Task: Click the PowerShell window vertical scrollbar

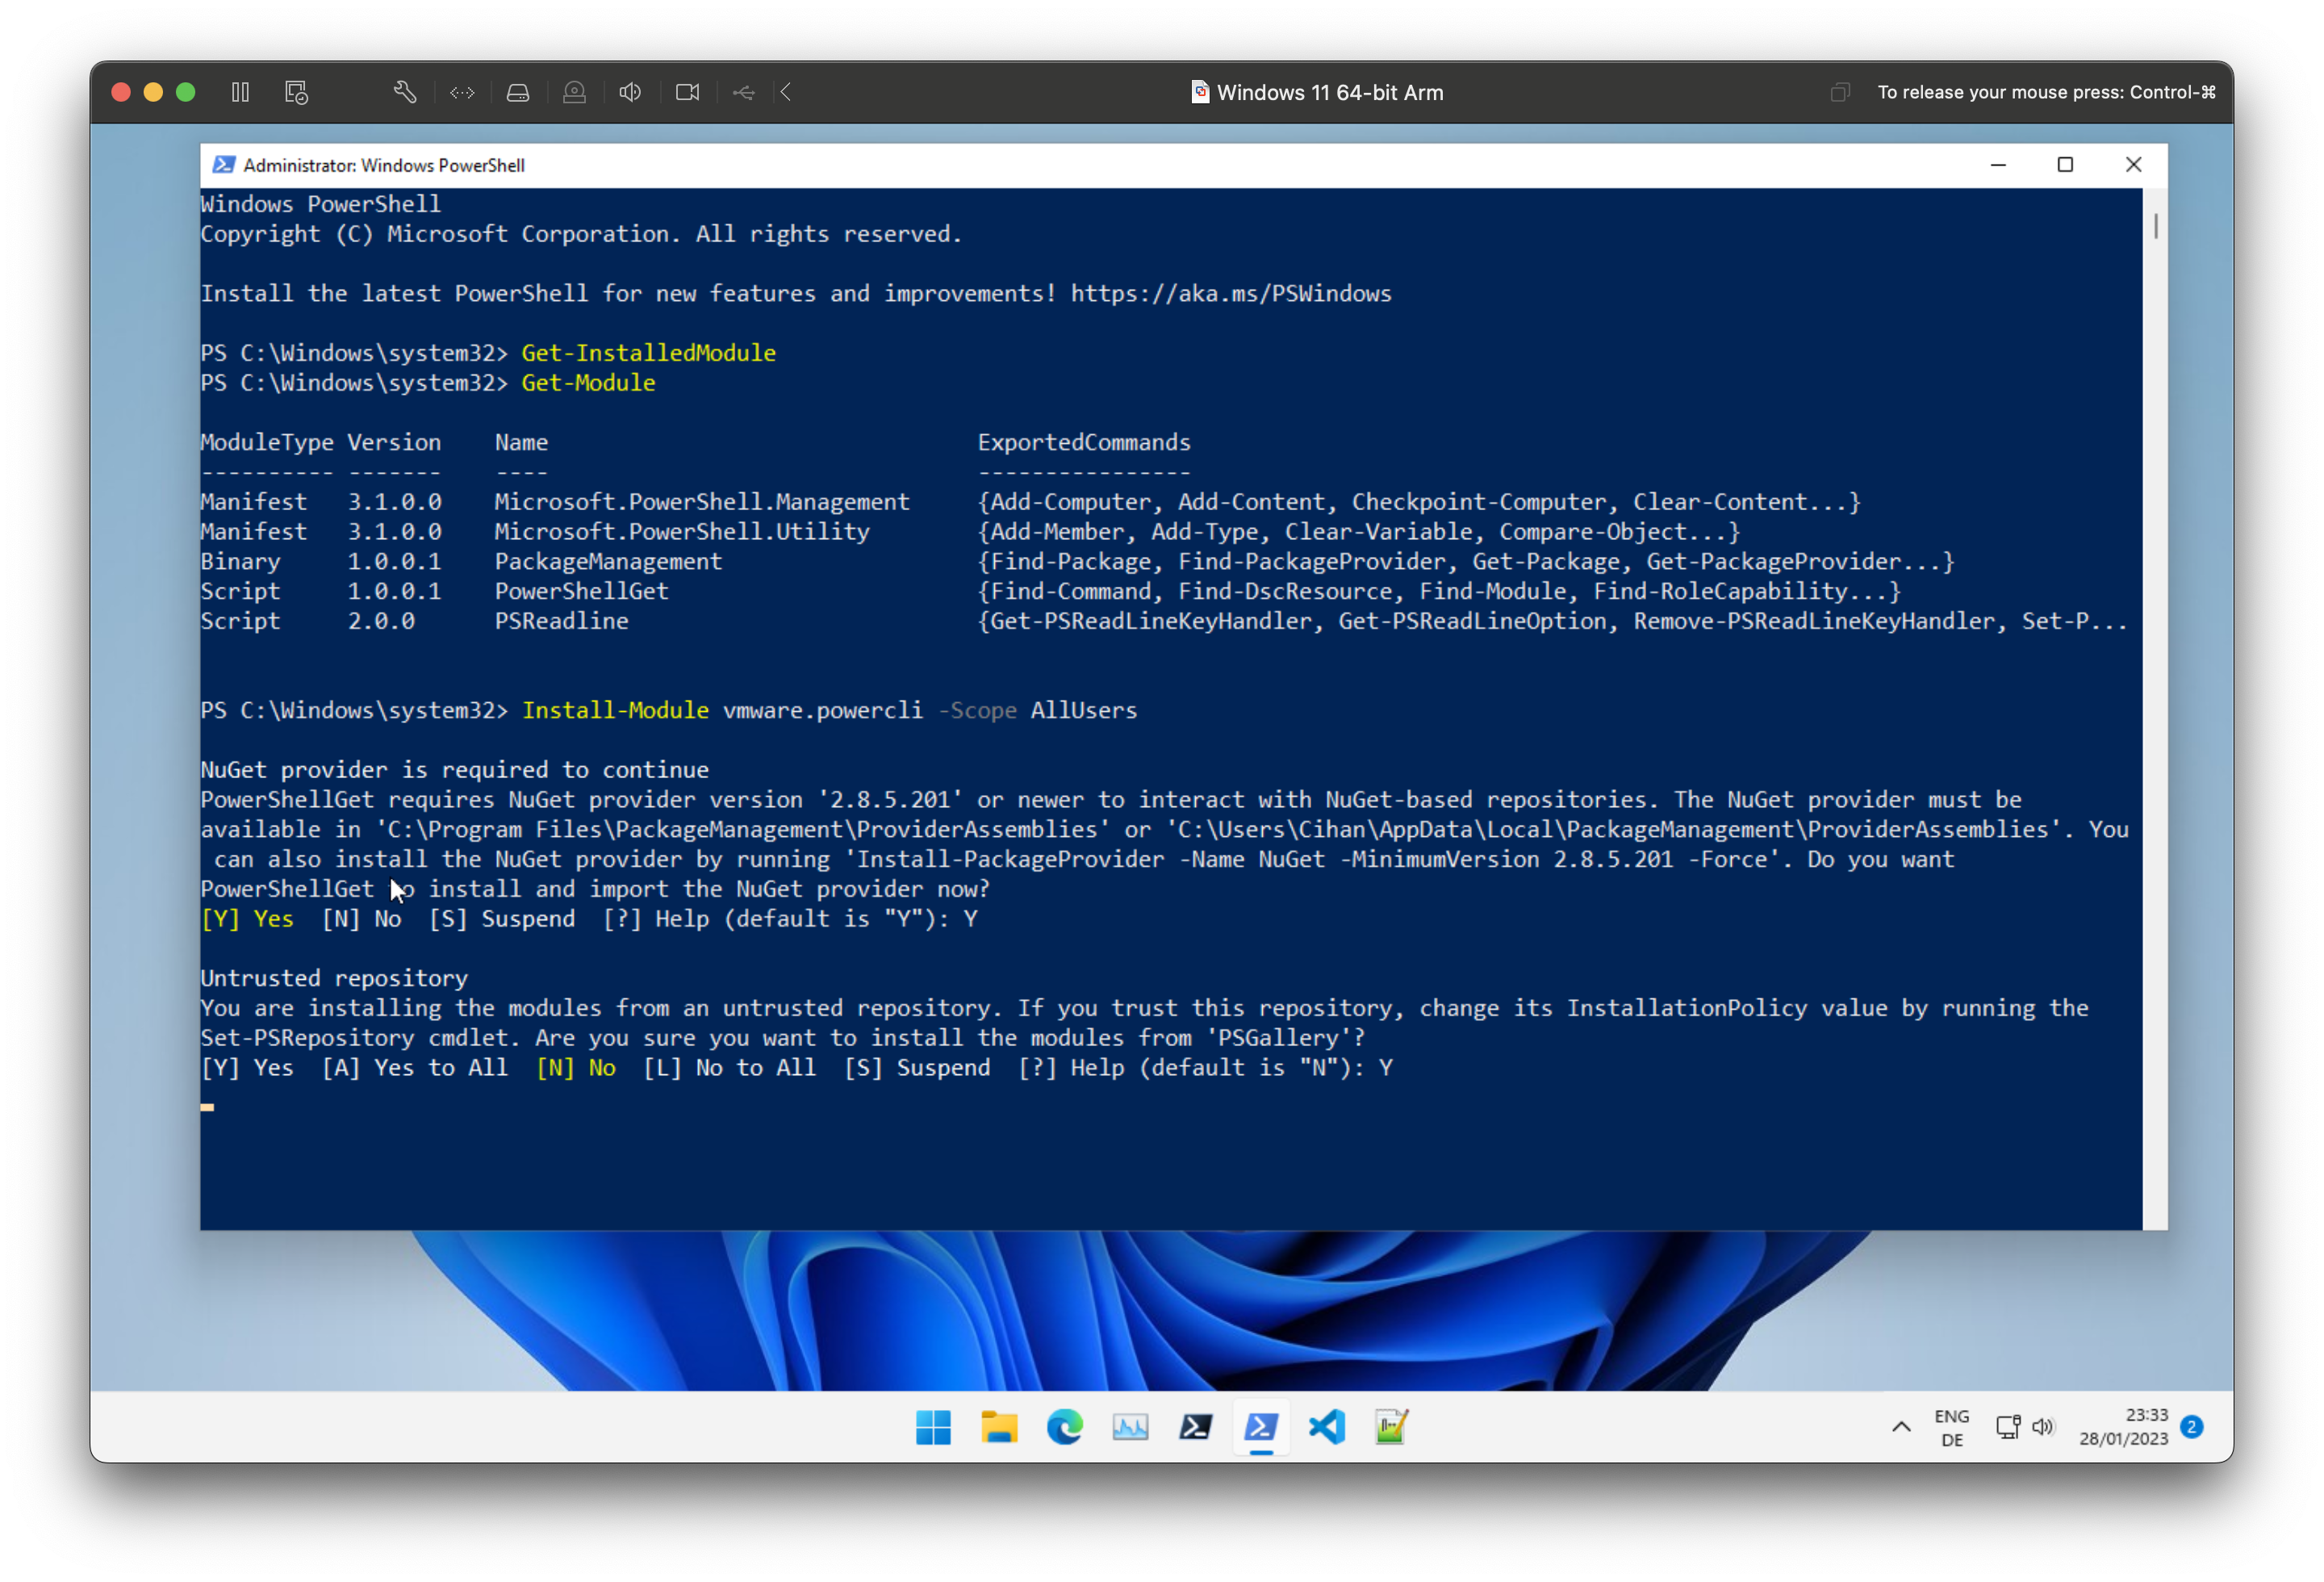Action: tap(2156, 226)
